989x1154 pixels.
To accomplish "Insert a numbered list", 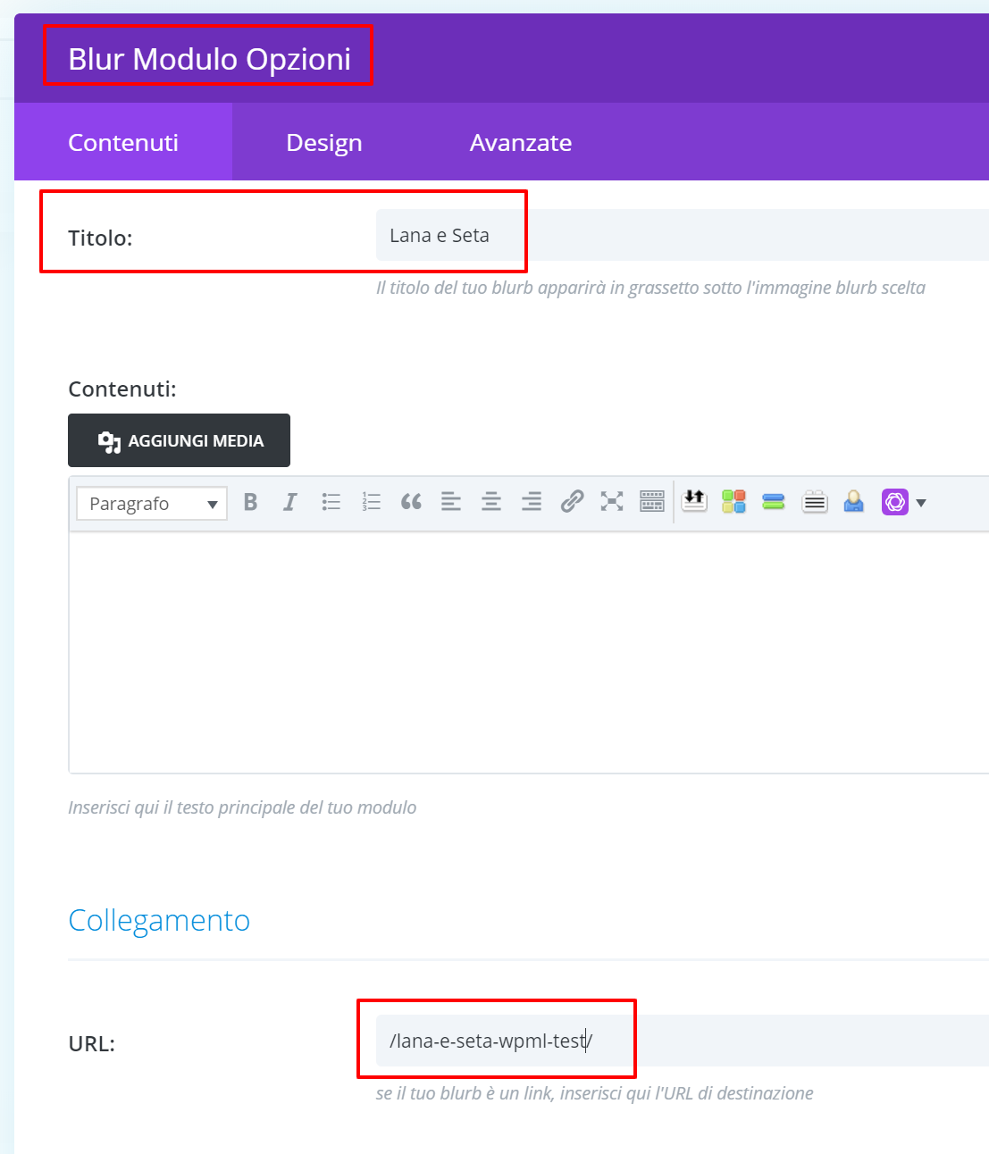I will coord(371,502).
